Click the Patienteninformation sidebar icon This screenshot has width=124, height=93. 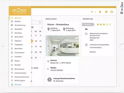(12, 77)
